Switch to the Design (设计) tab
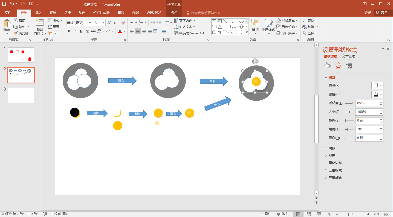 point(53,13)
